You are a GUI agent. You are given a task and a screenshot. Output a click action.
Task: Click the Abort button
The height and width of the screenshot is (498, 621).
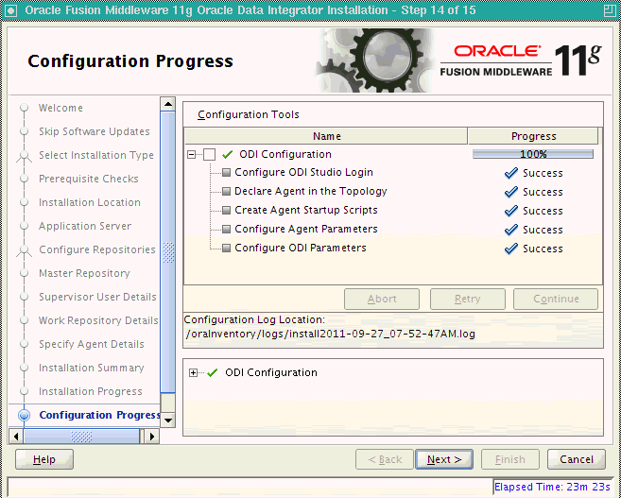[382, 299]
